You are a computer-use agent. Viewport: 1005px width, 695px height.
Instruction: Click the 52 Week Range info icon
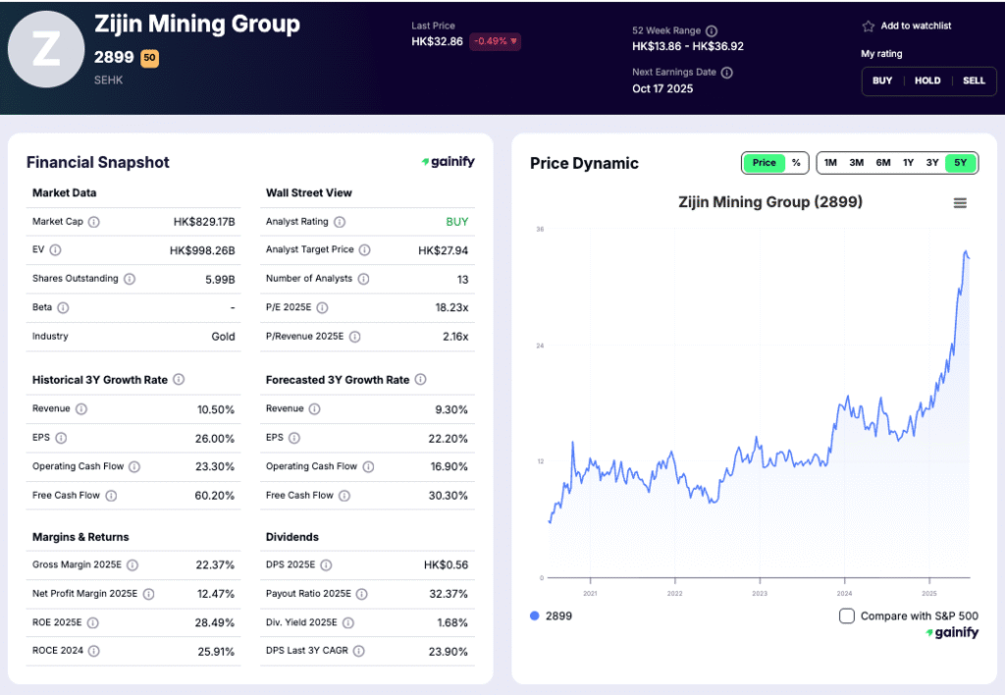711,29
